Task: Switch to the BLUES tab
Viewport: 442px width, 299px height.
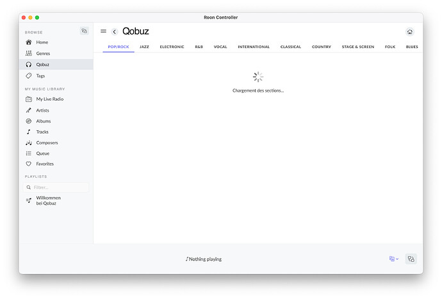Action: (412, 47)
